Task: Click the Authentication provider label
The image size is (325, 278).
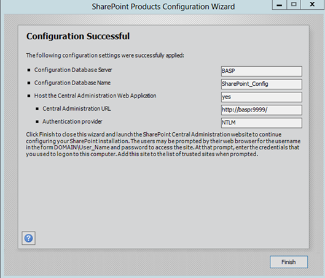Action: [x=72, y=121]
